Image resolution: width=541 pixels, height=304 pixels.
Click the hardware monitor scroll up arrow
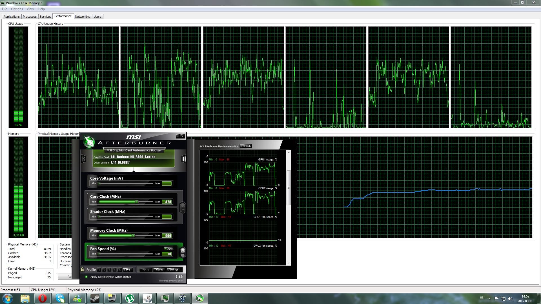pos(289,152)
